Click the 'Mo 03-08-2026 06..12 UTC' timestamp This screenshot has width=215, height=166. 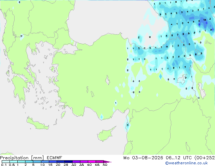click(x=158, y=158)
